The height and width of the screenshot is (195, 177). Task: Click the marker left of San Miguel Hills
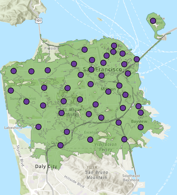click(61, 113)
